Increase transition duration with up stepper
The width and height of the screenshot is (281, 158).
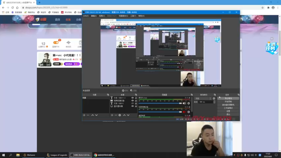coord(214,101)
